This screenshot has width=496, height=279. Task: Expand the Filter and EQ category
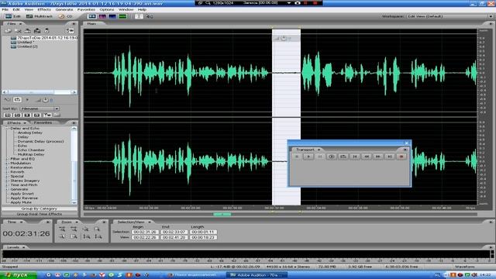click(7, 159)
